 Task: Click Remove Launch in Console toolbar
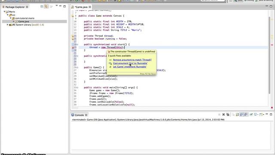223,115
